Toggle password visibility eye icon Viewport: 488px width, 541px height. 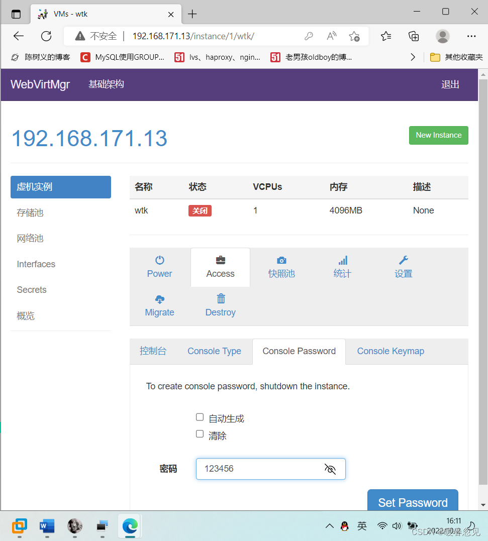pos(330,469)
